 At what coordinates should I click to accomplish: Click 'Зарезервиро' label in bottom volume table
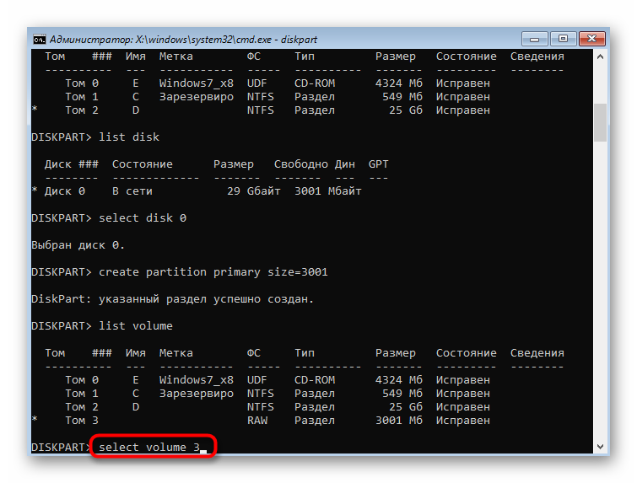(197, 394)
